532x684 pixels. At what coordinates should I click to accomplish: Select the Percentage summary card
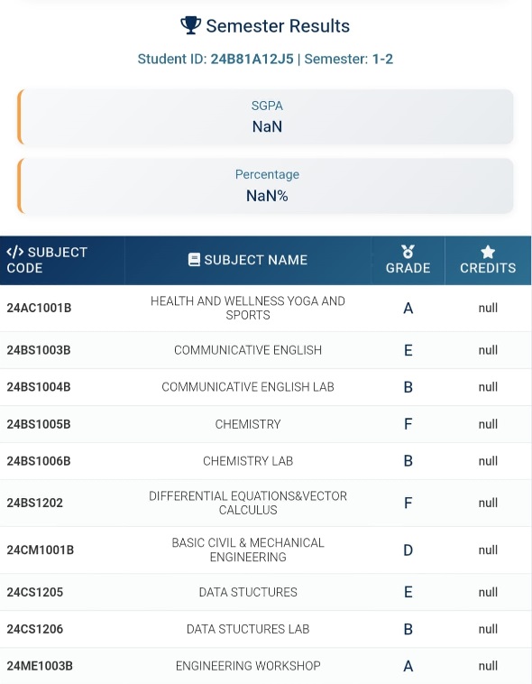[266, 186]
